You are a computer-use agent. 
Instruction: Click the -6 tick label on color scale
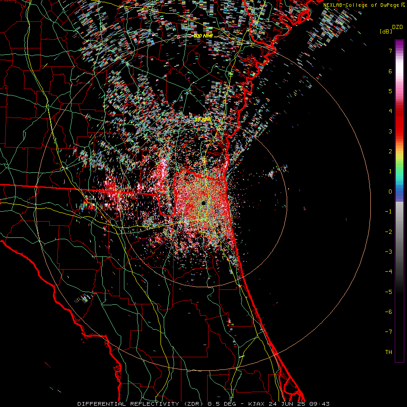[388, 312]
